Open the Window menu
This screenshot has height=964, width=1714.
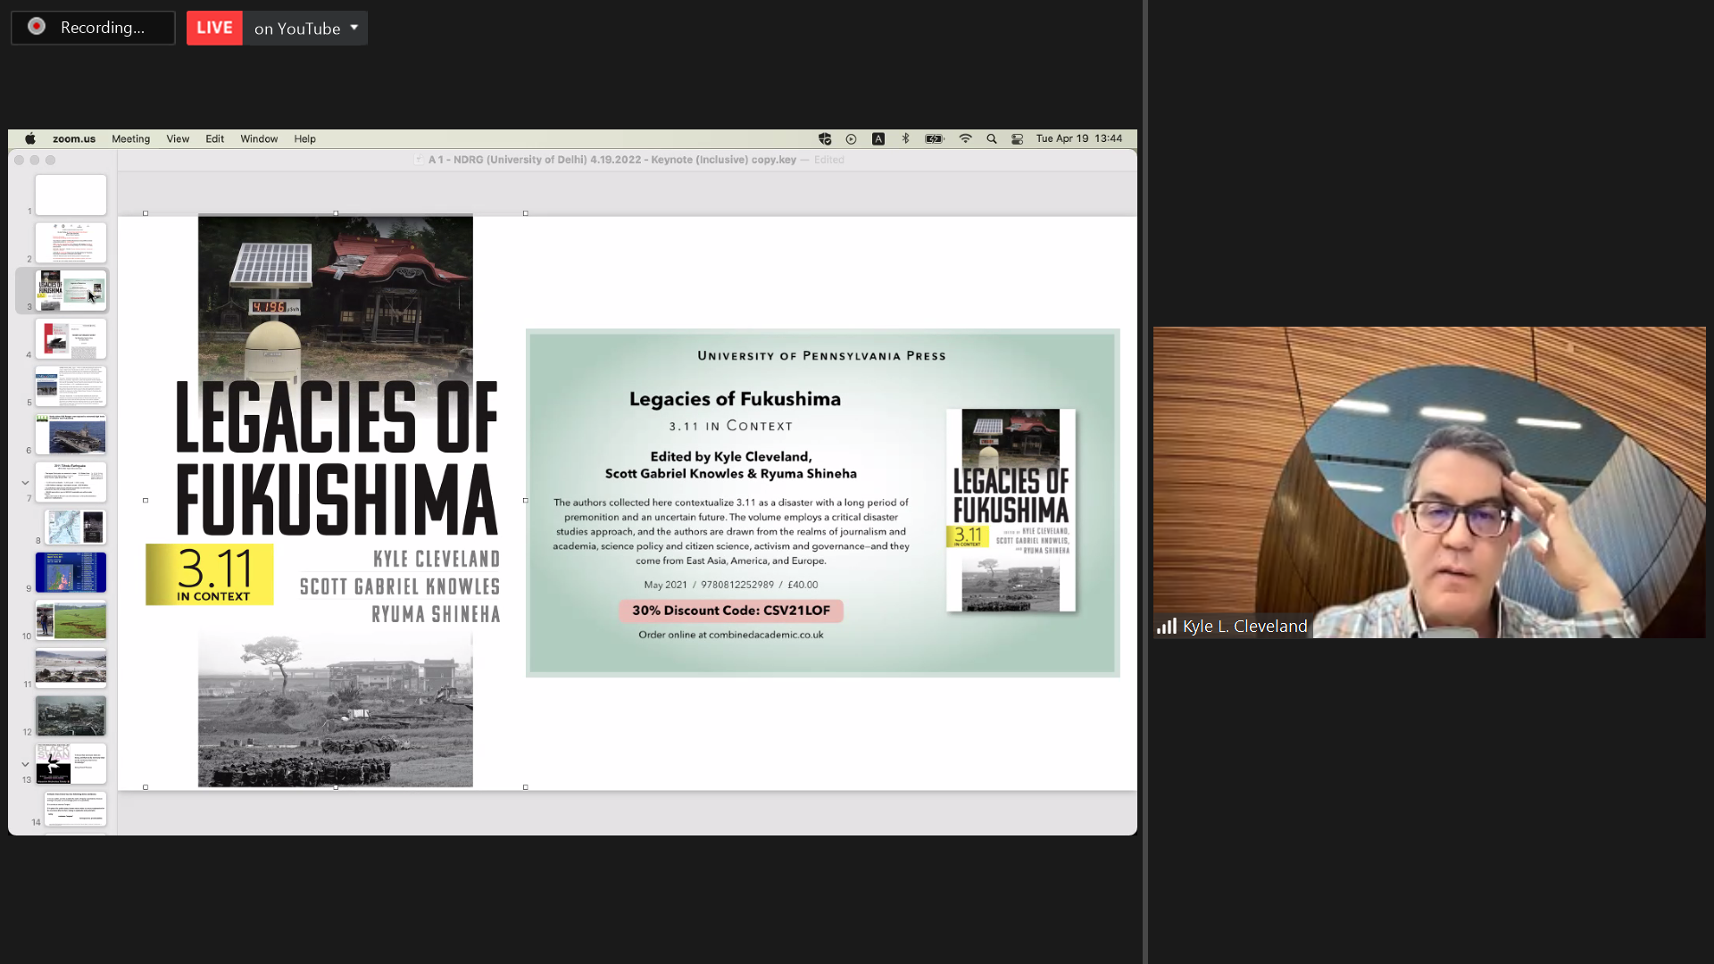pyautogui.click(x=259, y=139)
